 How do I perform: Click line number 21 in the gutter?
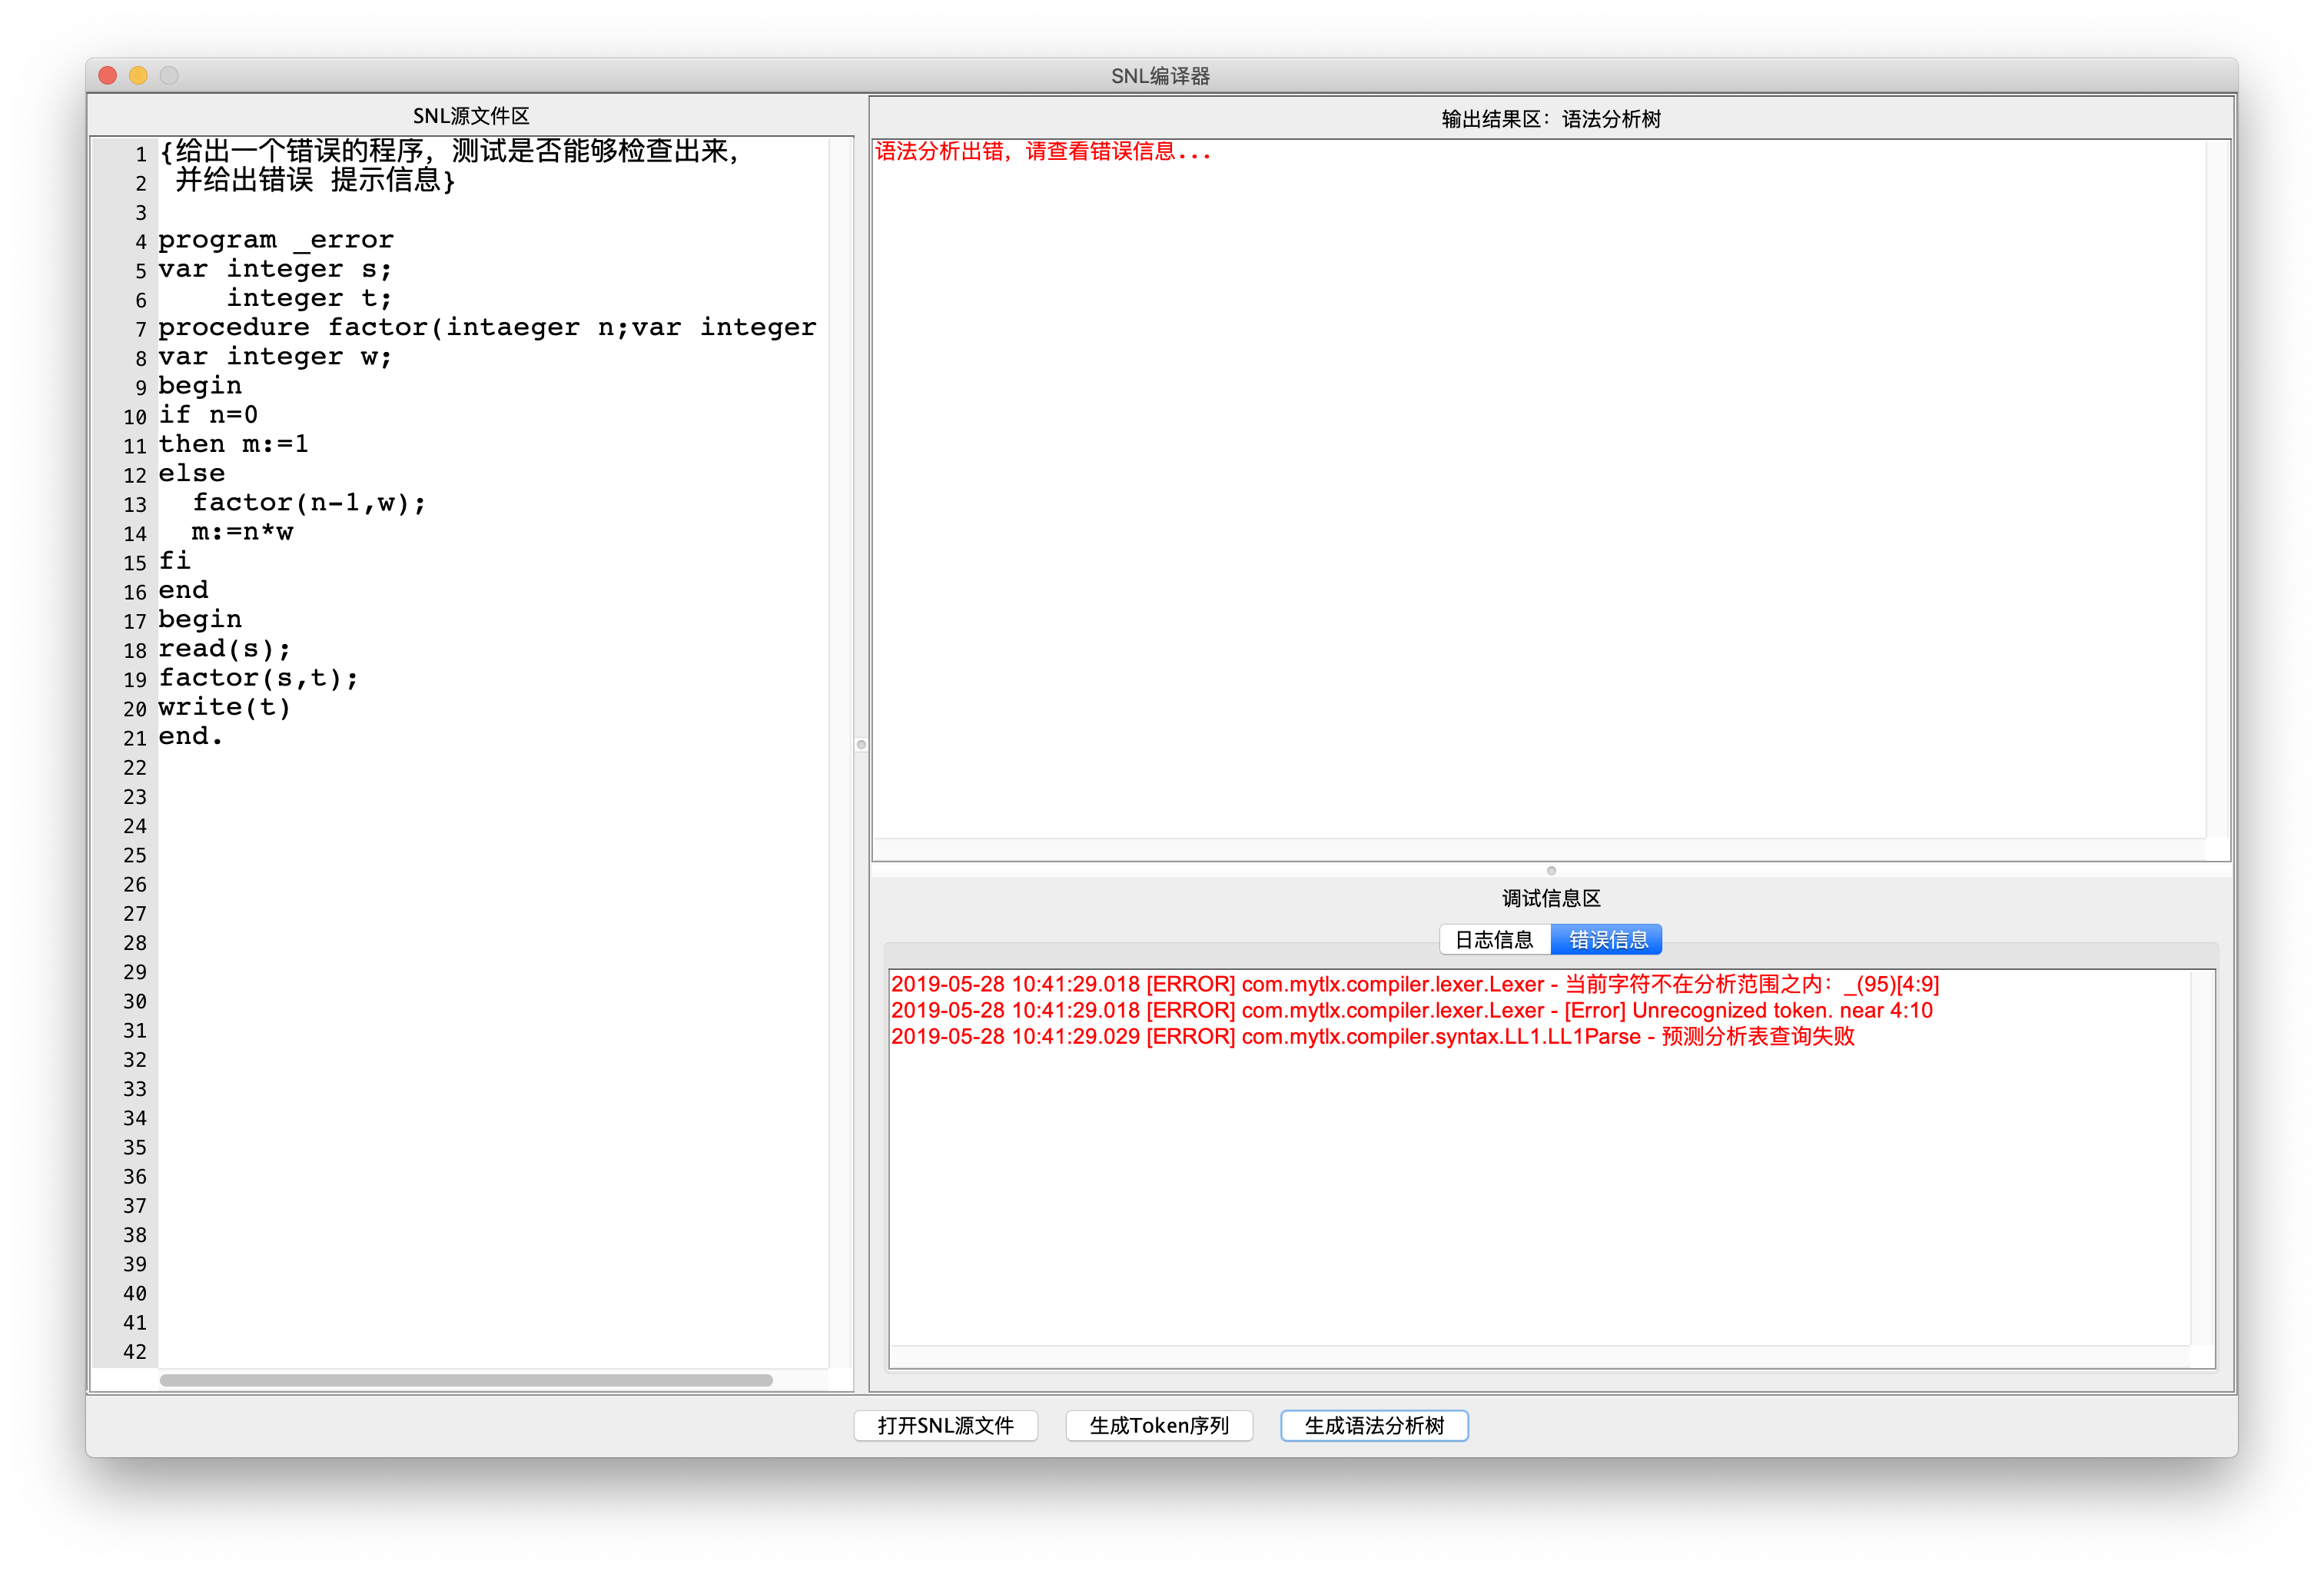135,738
